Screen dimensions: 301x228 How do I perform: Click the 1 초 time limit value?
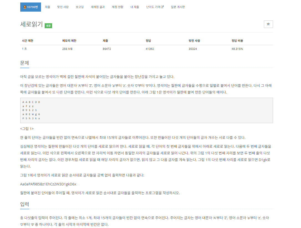click(24, 49)
